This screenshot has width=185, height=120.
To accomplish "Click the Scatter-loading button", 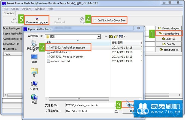I will pos(168,34).
